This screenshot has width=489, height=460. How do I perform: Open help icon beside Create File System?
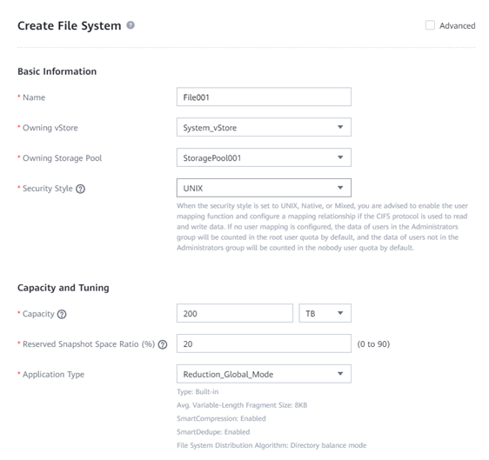pos(131,25)
